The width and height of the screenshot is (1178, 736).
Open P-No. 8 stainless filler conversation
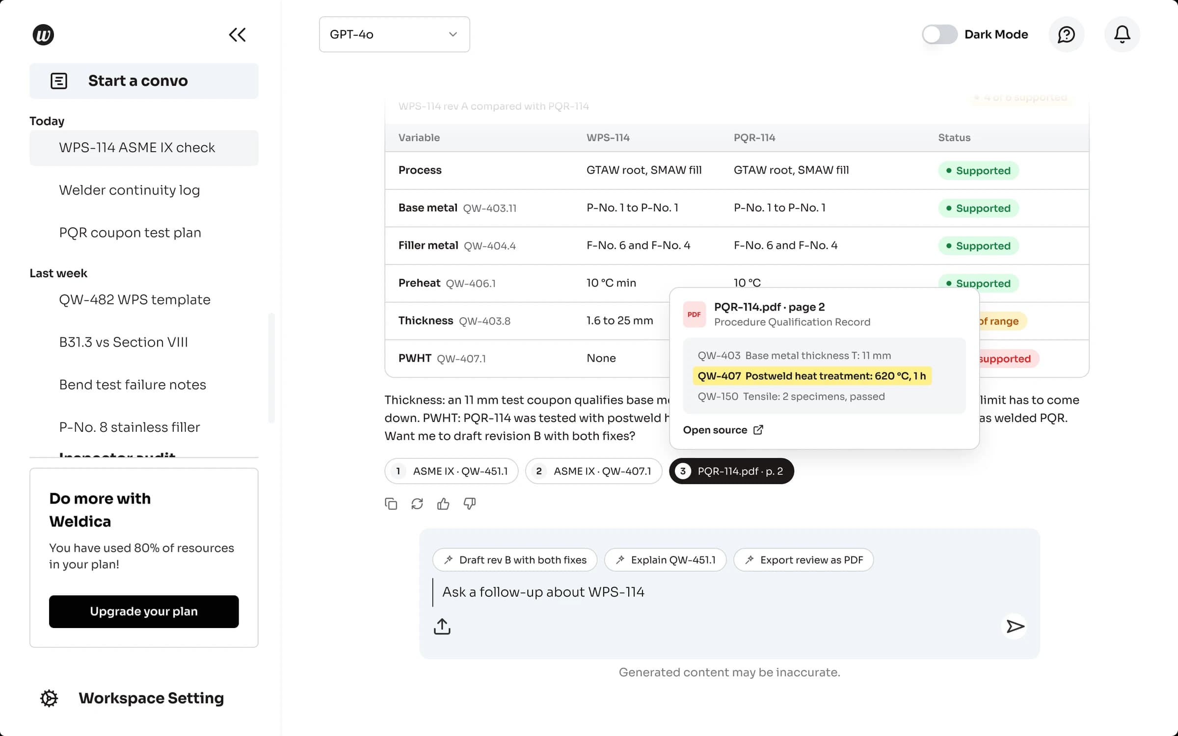[130, 427]
